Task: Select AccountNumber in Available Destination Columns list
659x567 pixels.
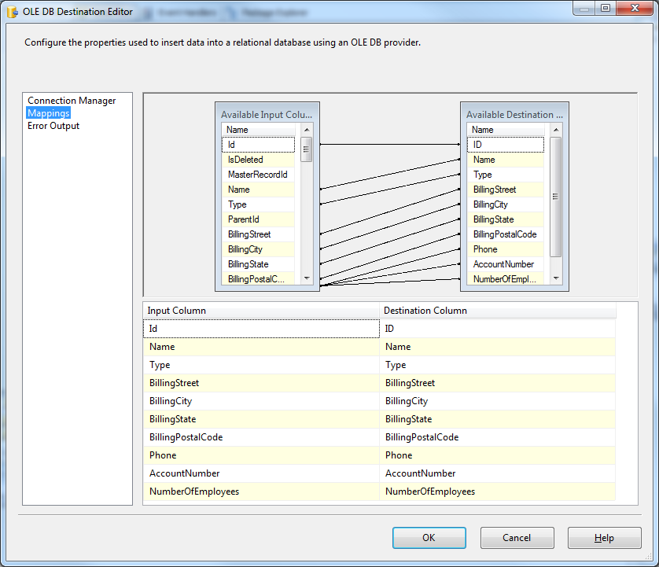Action: point(503,264)
